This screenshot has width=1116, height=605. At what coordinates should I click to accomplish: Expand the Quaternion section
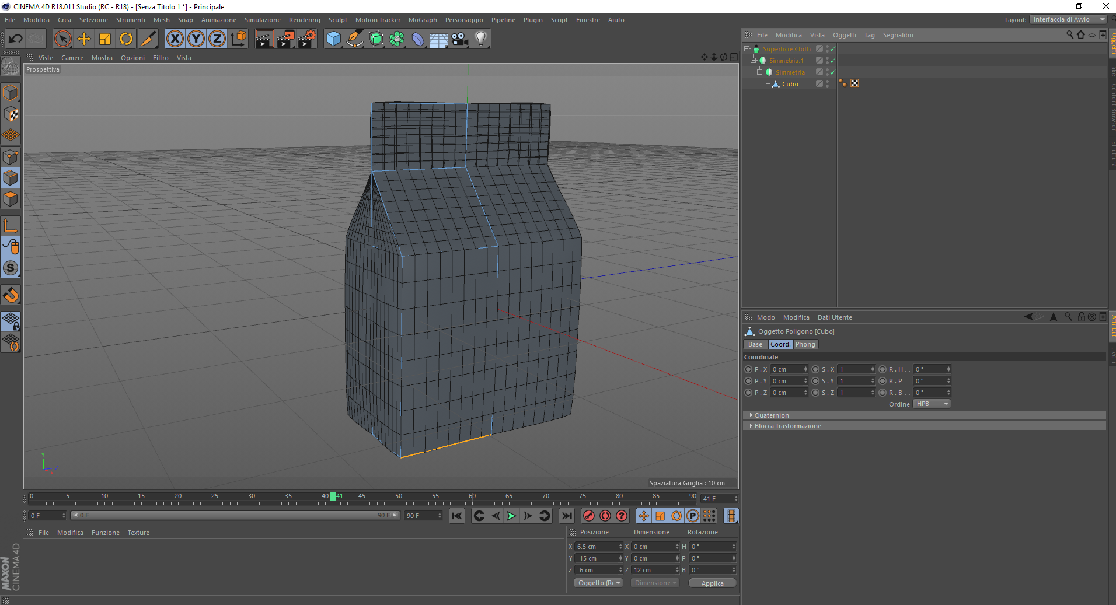(x=771, y=415)
